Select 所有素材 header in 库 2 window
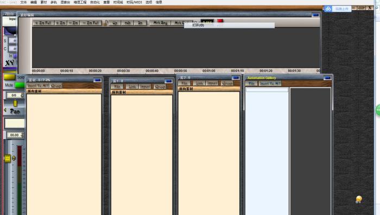The height and width of the screenshot is (215, 380). click(209, 89)
